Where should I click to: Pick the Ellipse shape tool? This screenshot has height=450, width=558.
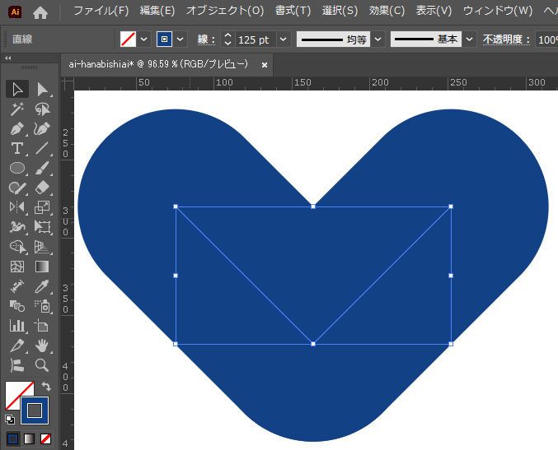(16, 168)
